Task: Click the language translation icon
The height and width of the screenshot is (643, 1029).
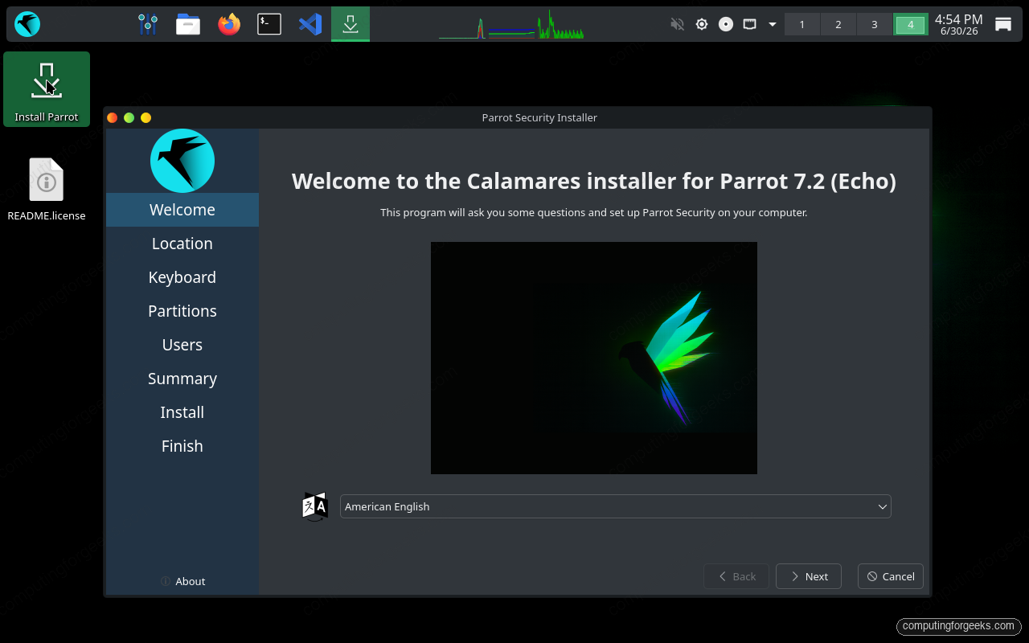Action: [x=315, y=506]
